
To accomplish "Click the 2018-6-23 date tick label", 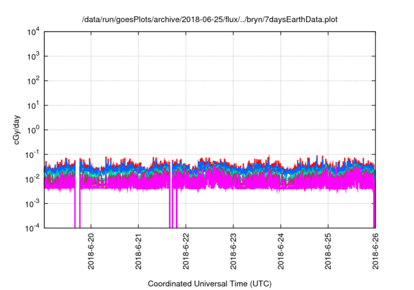I will tap(233, 251).
